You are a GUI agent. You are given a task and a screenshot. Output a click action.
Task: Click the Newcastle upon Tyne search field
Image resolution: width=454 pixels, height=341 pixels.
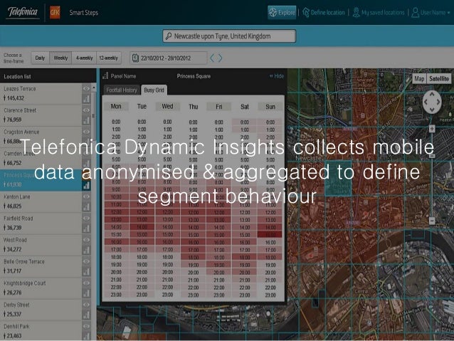(x=229, y=36)
